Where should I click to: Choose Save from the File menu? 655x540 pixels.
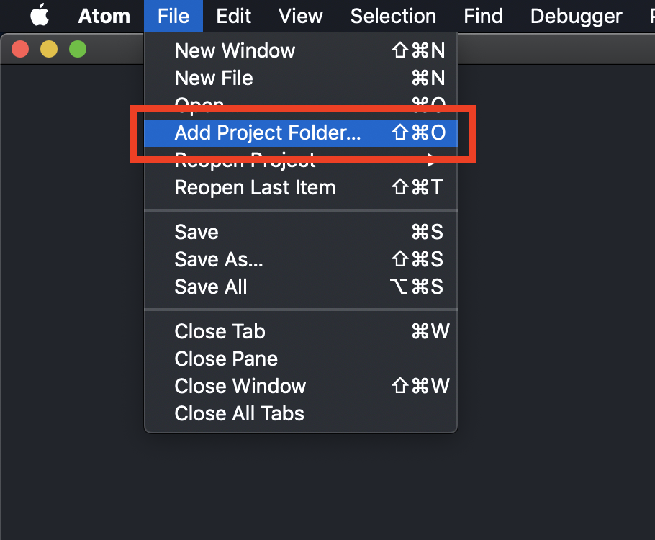[301, 232]
